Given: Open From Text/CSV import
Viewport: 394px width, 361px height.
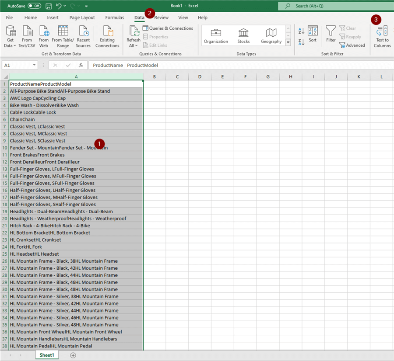Looking at the screenshot, I should (x=27, y=36).
